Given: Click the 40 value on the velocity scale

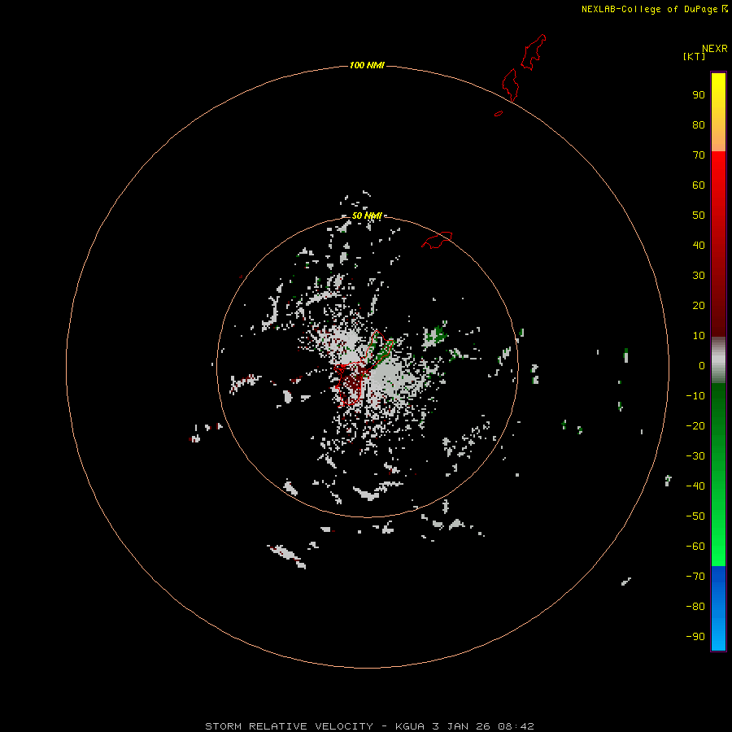Looking at the screenshot, I should [x=699, y=246].
